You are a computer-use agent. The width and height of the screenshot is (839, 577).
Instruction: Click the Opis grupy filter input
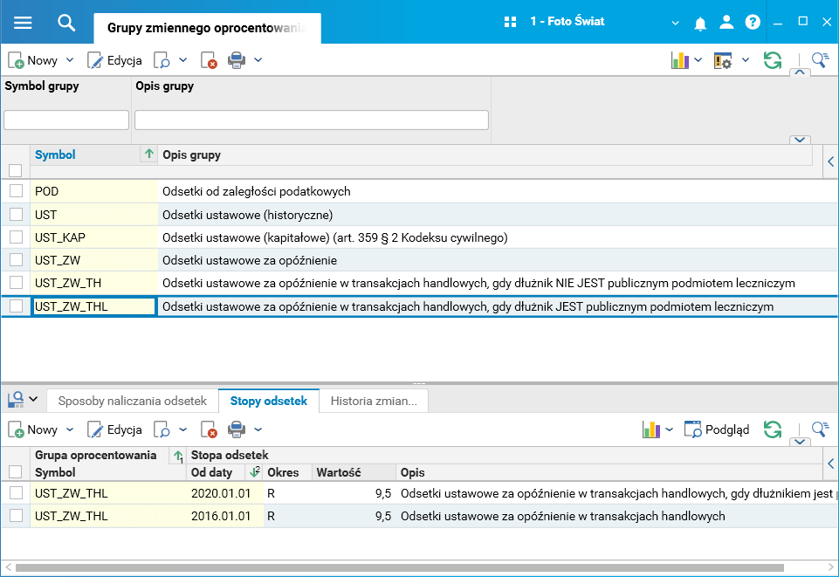coord(312,120)
